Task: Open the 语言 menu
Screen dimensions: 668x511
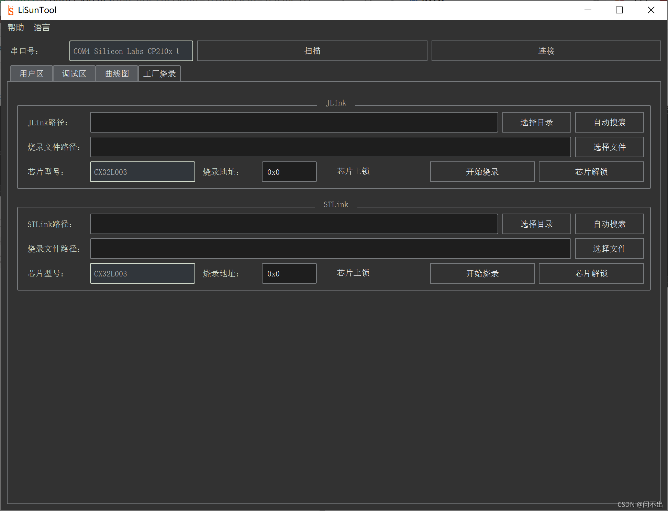Action: point(42,27)
